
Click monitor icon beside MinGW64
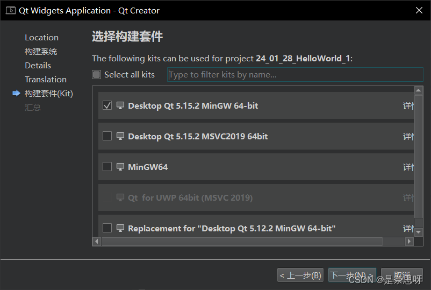click(x=120, y=167)
